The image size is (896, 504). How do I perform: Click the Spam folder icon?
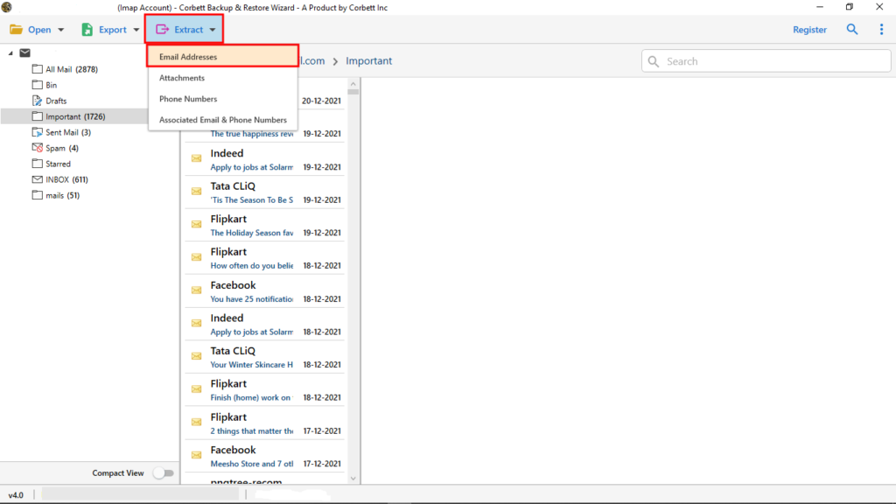tap(37, 148)
